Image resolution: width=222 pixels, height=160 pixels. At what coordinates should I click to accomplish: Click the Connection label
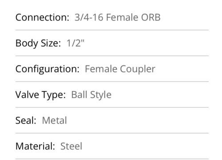[x=42, y=17]
